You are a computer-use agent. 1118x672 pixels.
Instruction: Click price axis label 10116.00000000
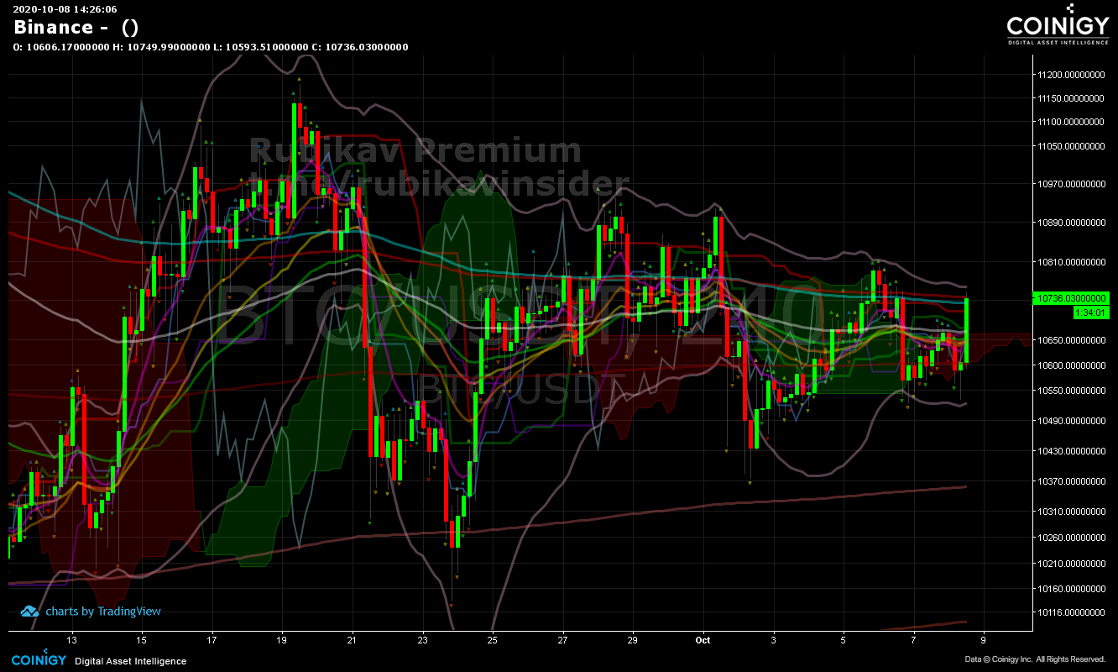tap(1071, 612)
